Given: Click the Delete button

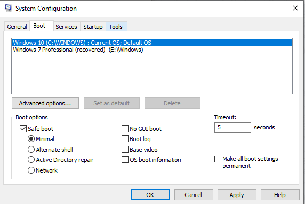Looking at the screenshot, I should [x=172, y=103].
